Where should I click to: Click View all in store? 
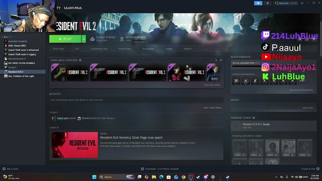click(212, 85)
